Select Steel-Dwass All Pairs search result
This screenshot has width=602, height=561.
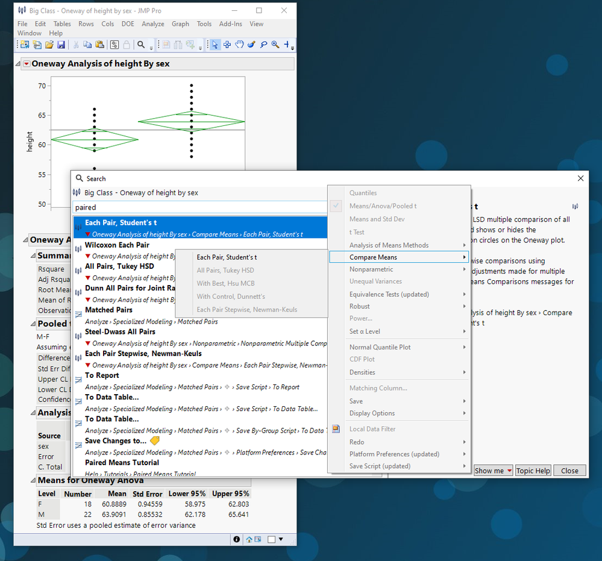[x=200, y=337]
